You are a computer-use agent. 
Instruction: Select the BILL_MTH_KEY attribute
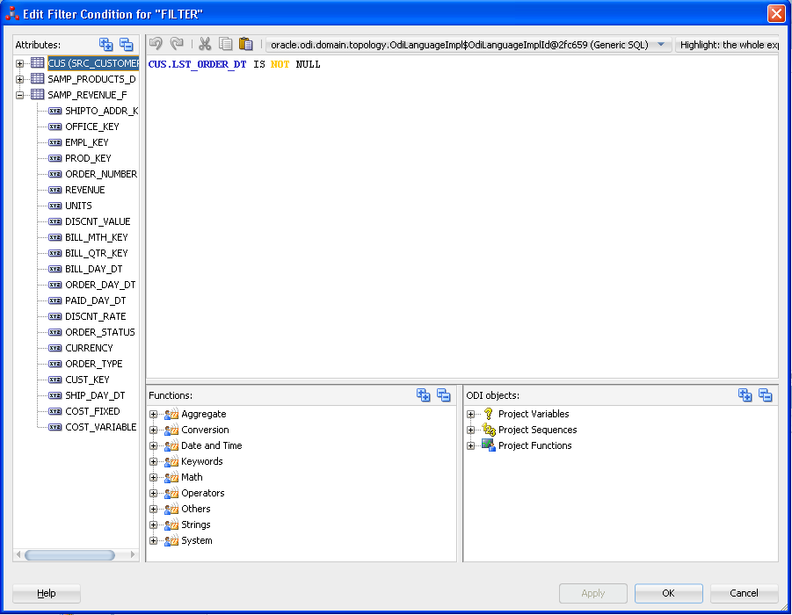tap(97, 237)
